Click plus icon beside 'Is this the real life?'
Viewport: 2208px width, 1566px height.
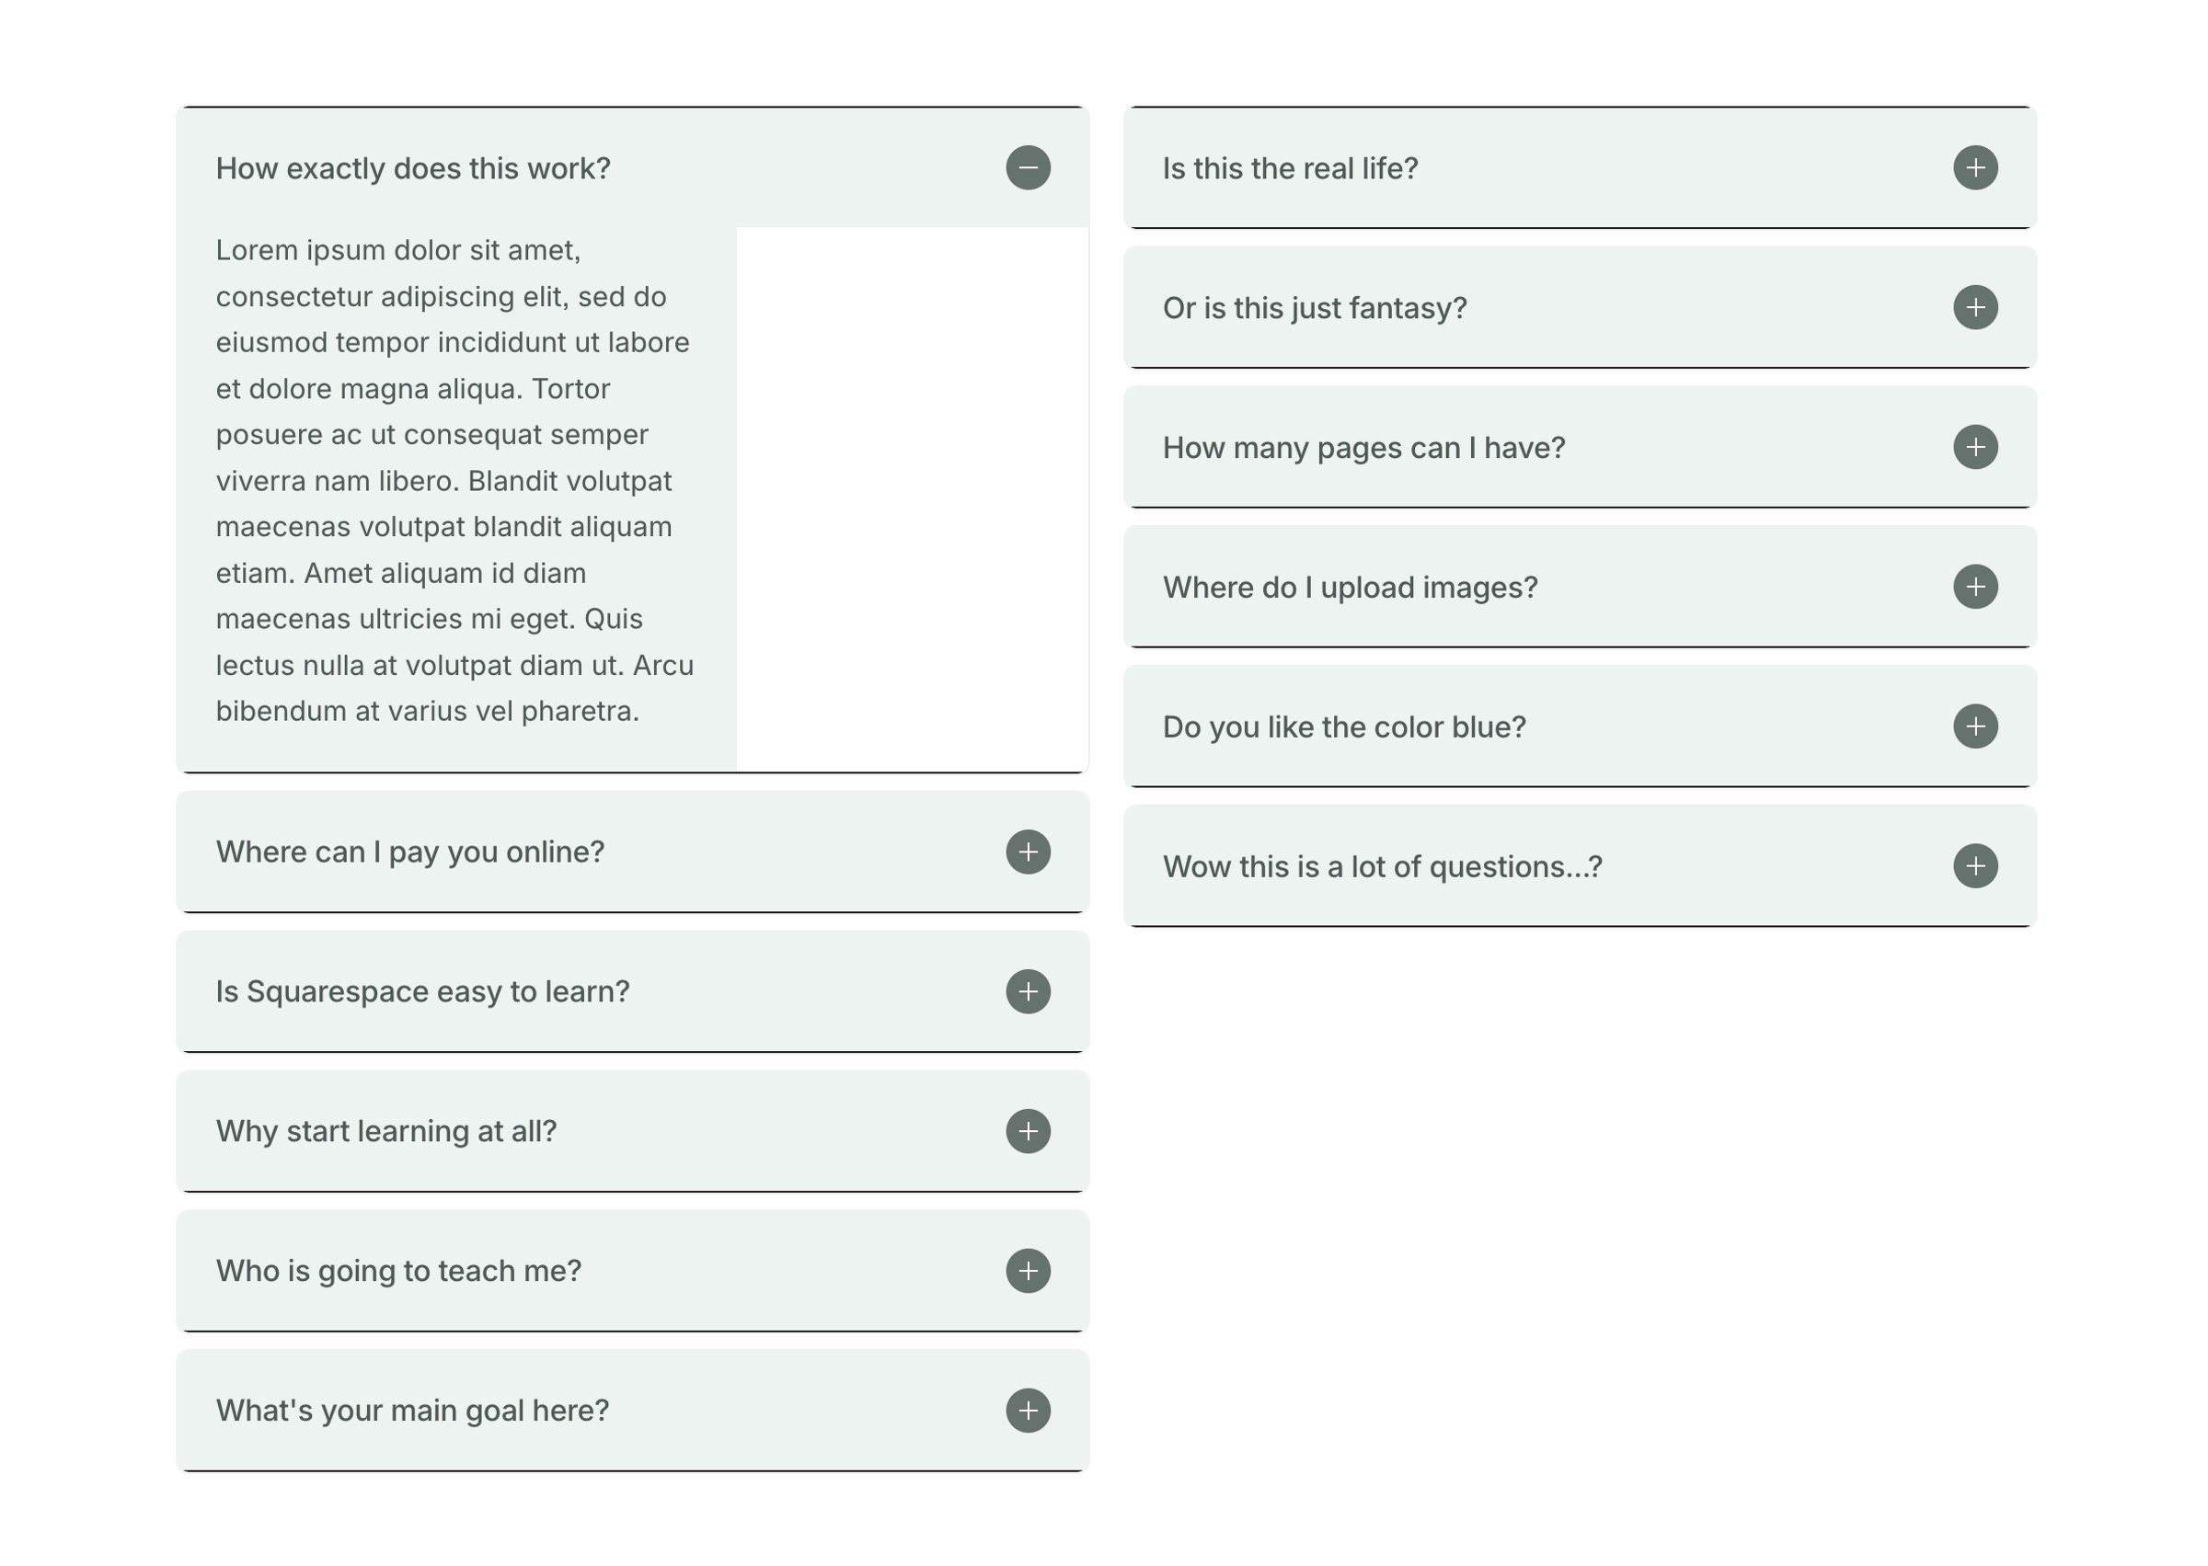coord(1975,167)
